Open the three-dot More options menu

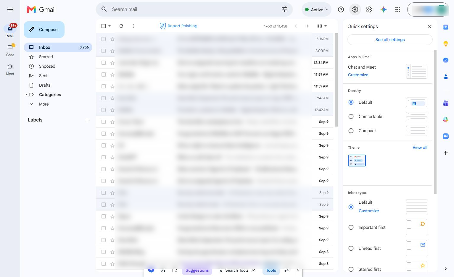pyautogui.click(x=133, y=26)
